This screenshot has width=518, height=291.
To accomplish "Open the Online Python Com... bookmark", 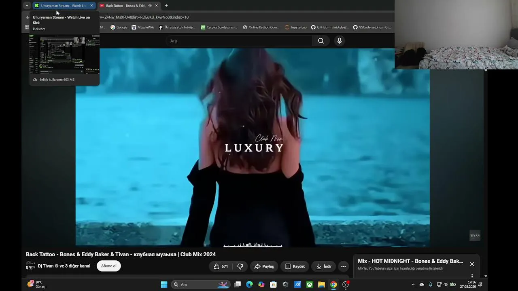I will (261, 27).
